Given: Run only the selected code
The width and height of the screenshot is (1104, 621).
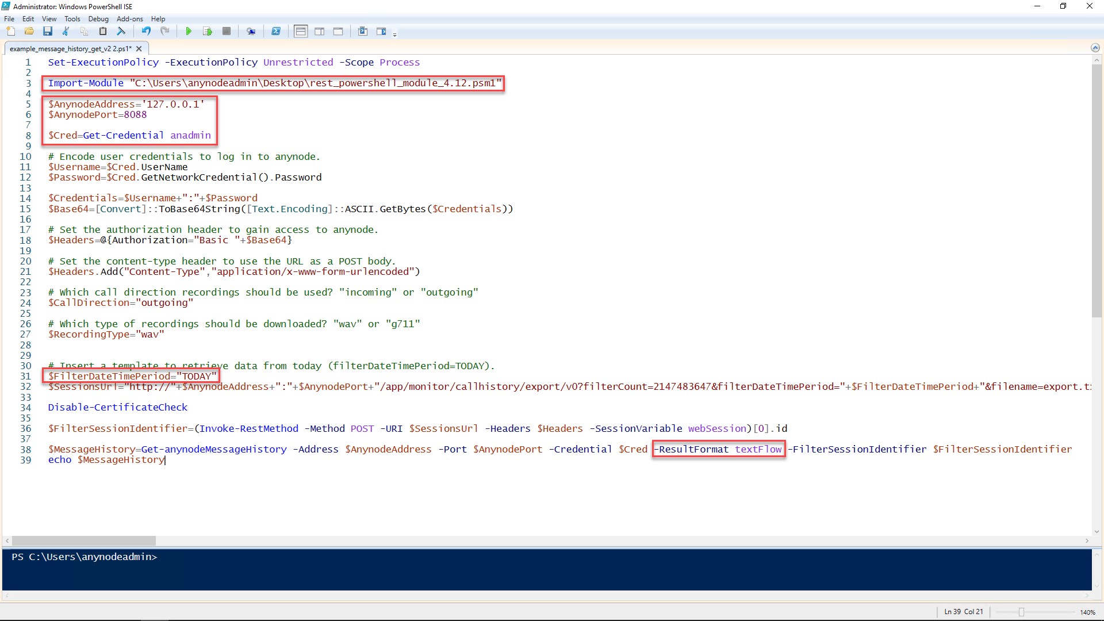Looking at the screenshot, I should 208,31.
